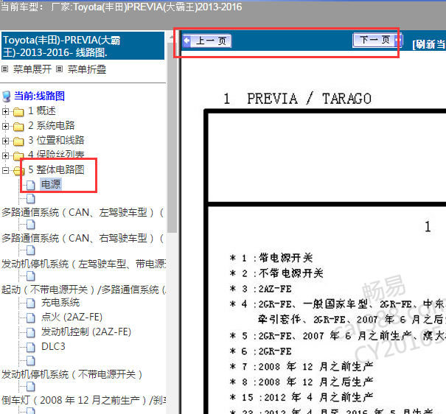Click open folder icon of 5 整体电路图
446x414 pixels.
tap(18, 171)
